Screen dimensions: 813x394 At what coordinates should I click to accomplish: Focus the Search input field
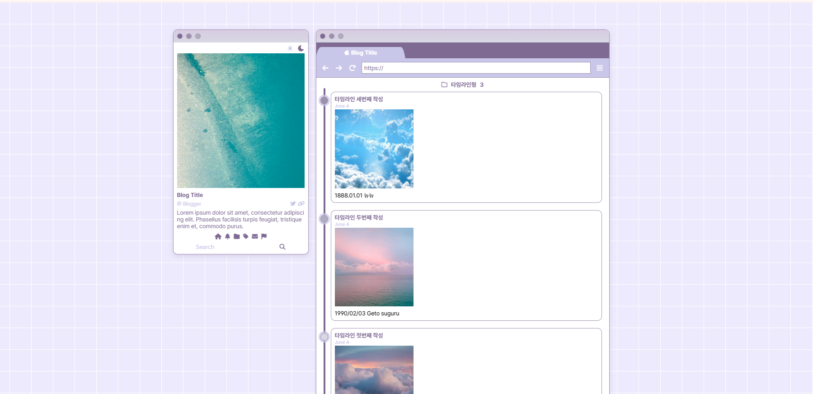click(x=235, y=247)
